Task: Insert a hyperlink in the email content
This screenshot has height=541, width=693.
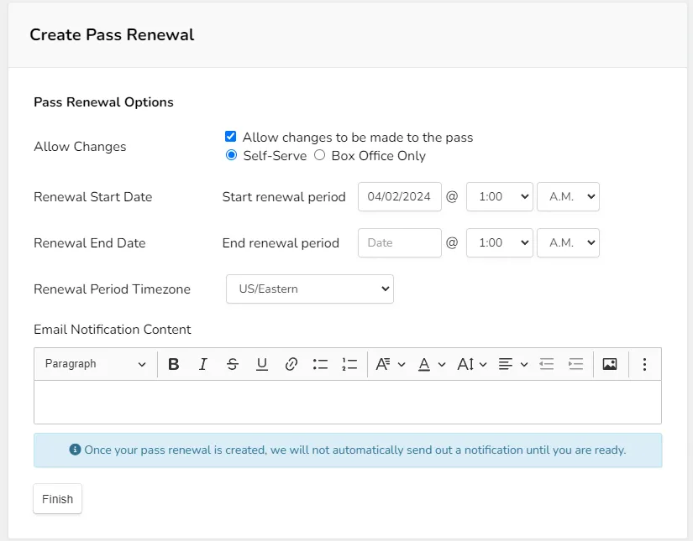Action: pos(291,364)
